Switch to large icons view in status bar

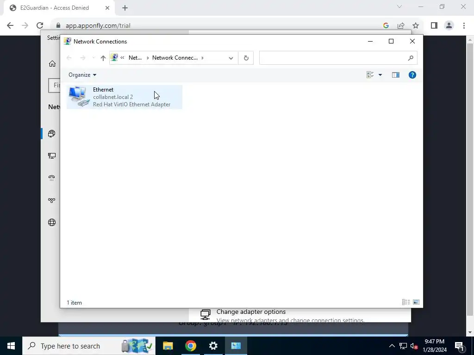tap(416, 302)
